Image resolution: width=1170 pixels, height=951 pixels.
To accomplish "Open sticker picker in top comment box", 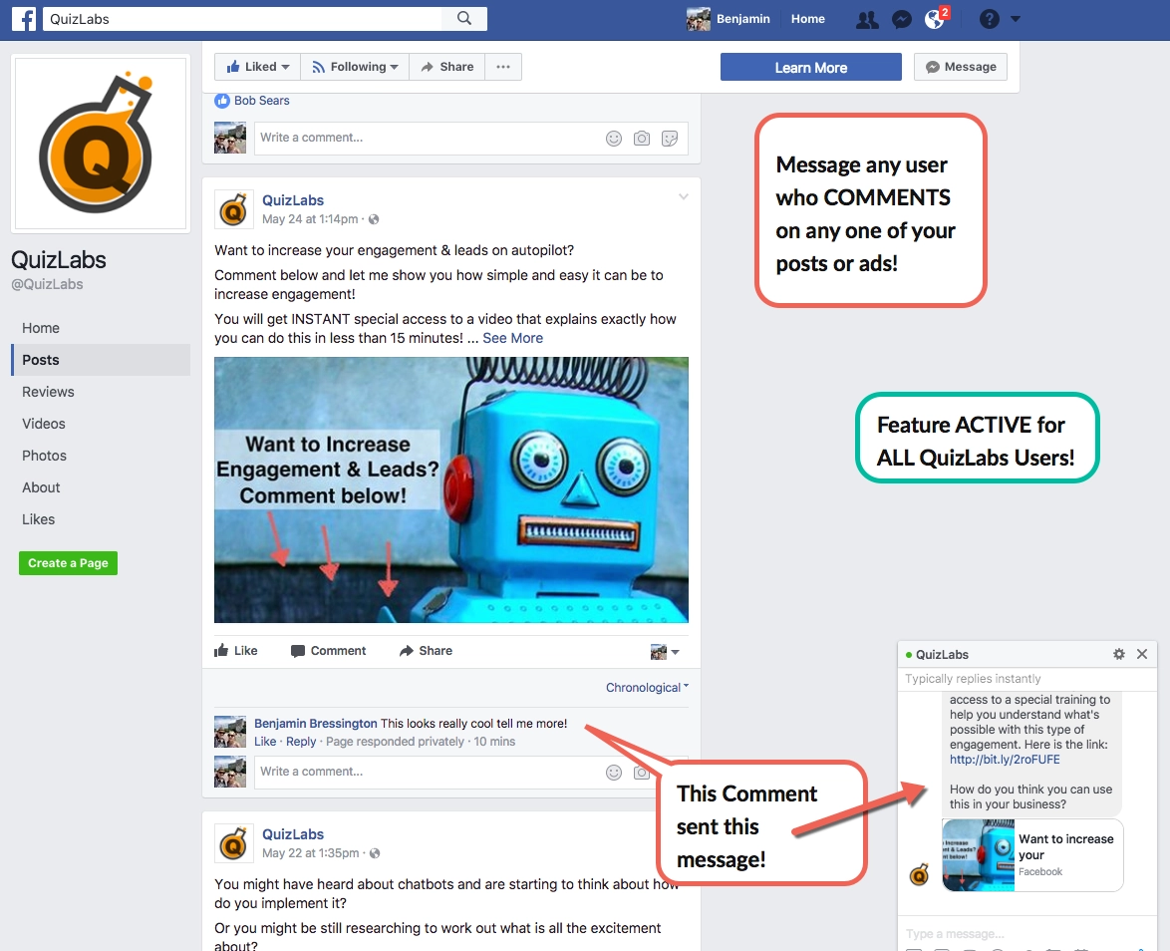I will (670, 139).
